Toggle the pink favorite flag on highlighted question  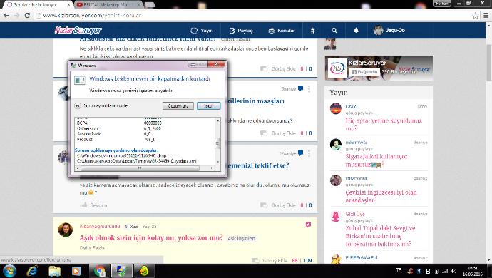click(308, 225)
